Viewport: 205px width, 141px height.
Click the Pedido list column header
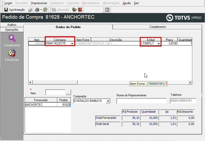64,100
